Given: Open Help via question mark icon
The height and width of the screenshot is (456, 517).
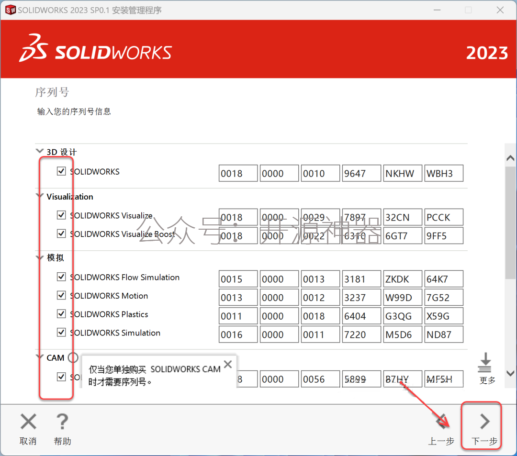Looking at the screenshot, I should point(62,422).
